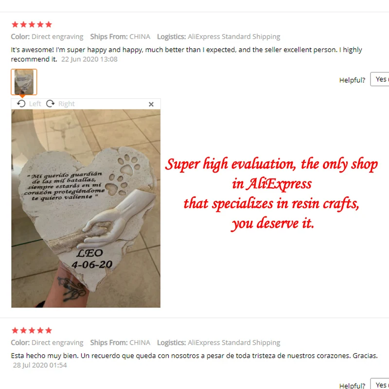The height and width of the screenshot is (389, 389).
Task: Click the date '28 Jul 2020 01:54'
Action: pyautogui.click(x=40, y=365)
